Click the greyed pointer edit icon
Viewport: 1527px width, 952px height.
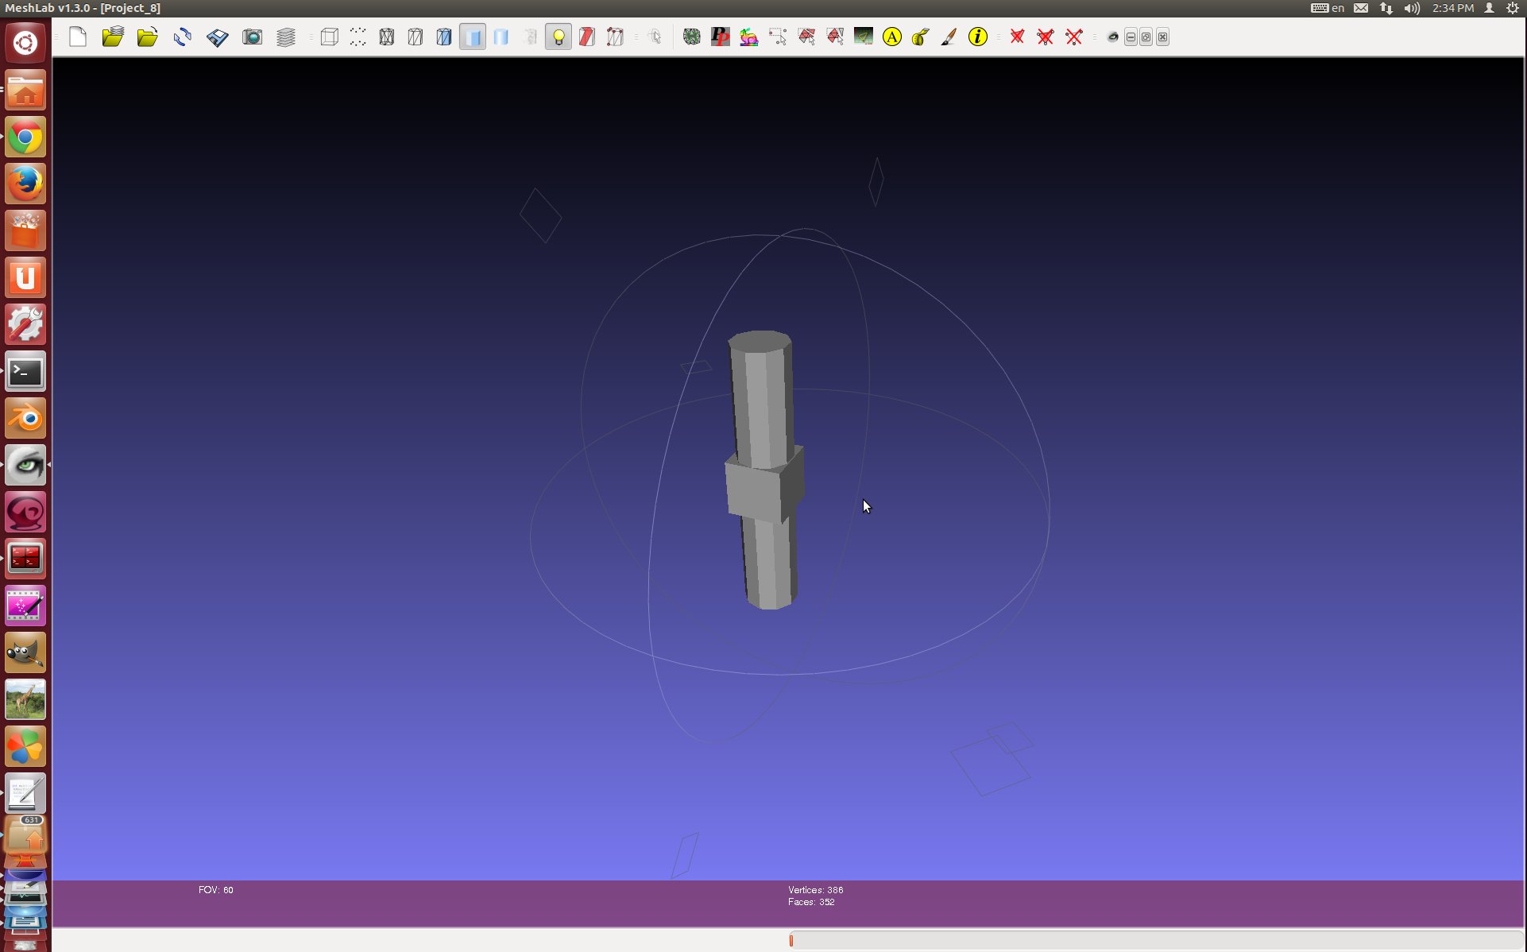(x=655, y=37)
